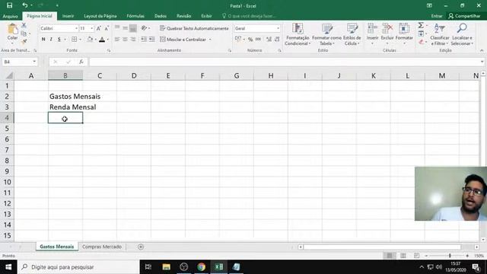Decrease font size with the smaller A
This screenshot has width=487, height=274.
[107, 28]
